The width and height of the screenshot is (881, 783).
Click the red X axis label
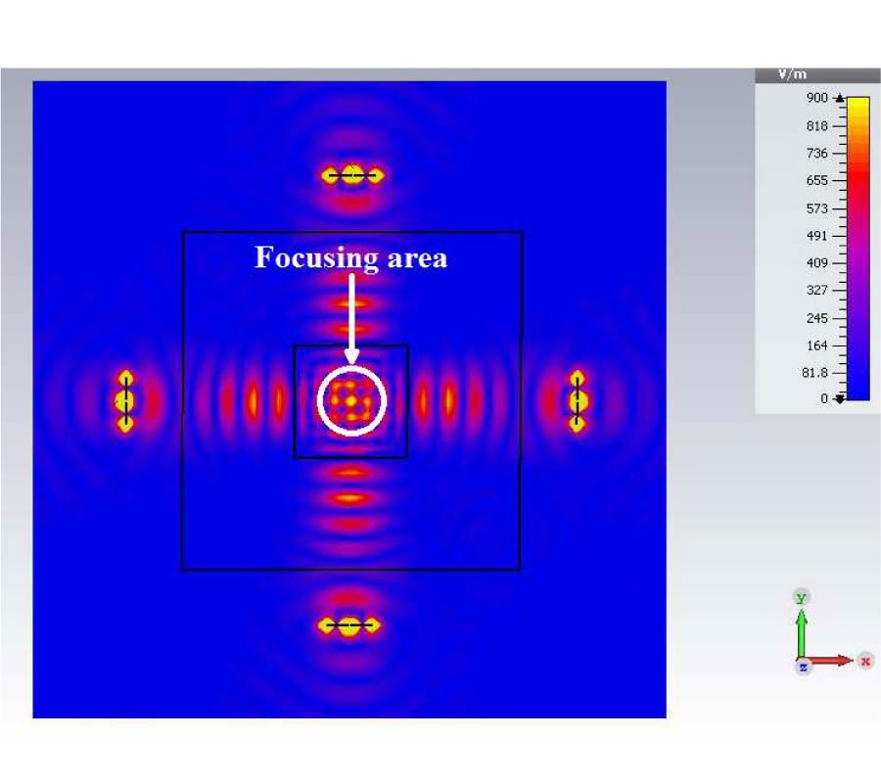[865, 661]
